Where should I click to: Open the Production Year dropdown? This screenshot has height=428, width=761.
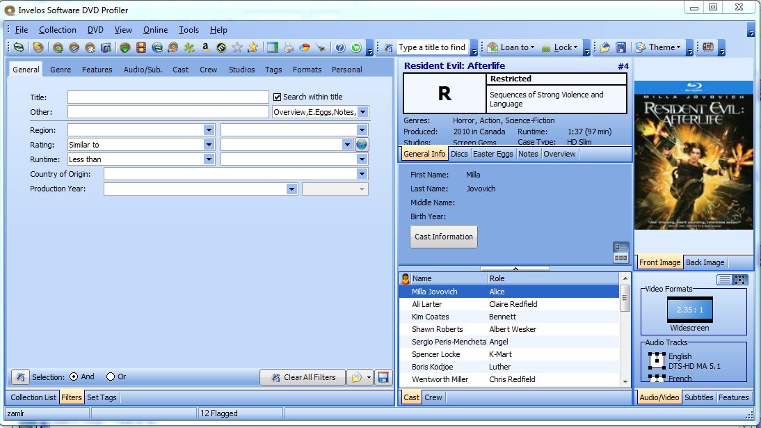(x=291, y=189)
